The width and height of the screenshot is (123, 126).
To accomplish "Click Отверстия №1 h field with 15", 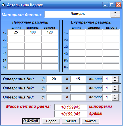I will pos(78,79).
